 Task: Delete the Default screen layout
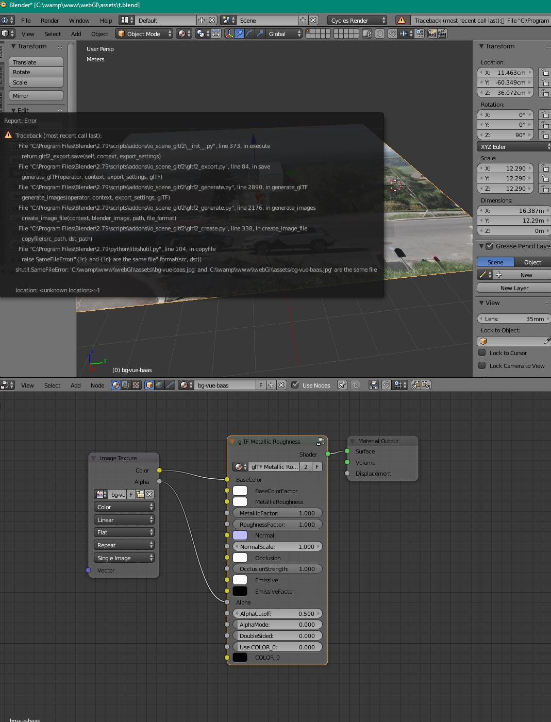coord(212,20)
